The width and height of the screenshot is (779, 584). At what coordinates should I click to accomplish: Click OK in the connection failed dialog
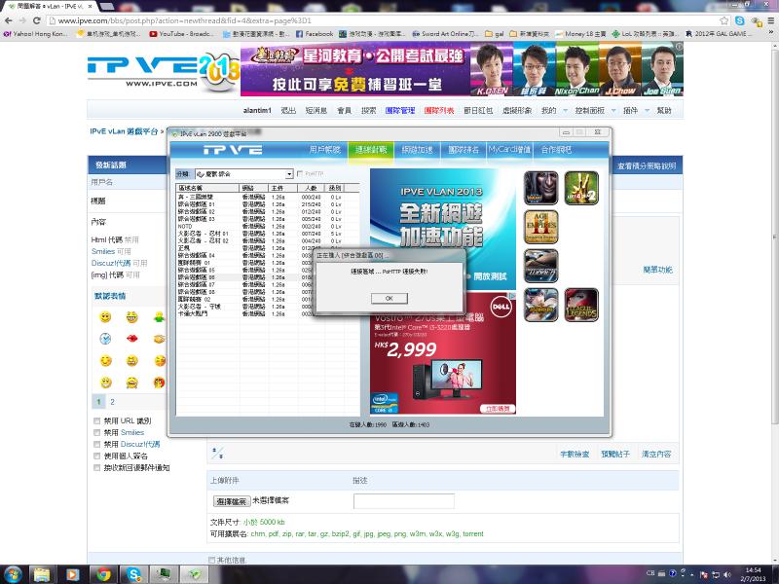[389, 298]
